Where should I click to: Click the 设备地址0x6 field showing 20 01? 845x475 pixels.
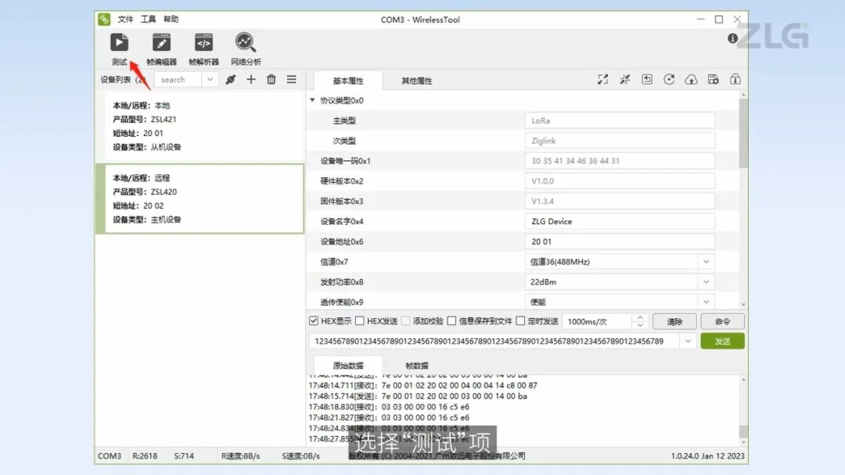[x=620, y=241]
